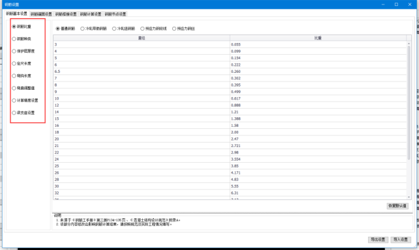This screenshot has width=419, height=250.
Task: Choose the 梁支座设置 option
Action: [23, 113]
